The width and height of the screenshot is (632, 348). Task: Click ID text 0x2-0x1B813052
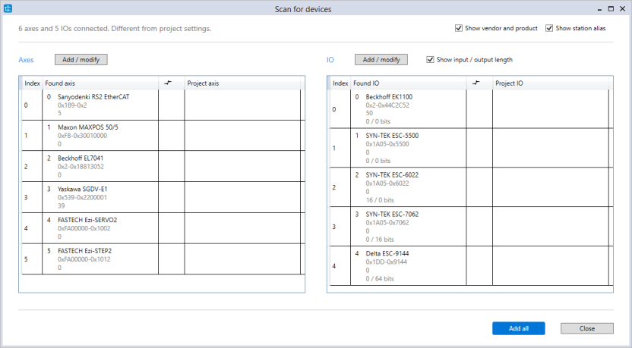point(81,167)
